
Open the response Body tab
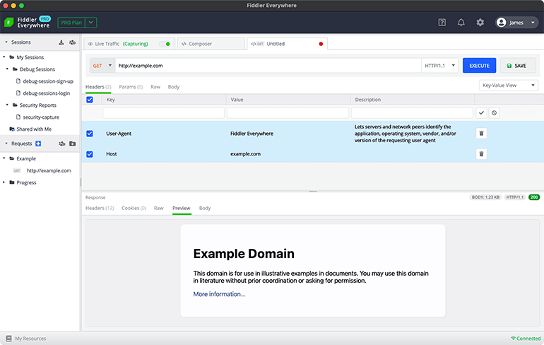(x=205, y=208)
